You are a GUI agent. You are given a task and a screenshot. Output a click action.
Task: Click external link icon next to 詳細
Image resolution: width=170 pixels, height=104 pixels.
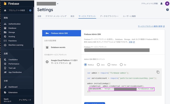[x=134, y=42]
